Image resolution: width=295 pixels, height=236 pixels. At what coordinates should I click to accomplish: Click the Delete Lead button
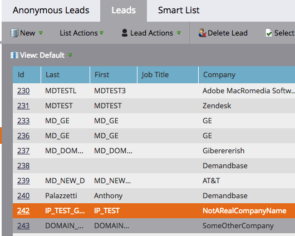[x=223, y=33]
